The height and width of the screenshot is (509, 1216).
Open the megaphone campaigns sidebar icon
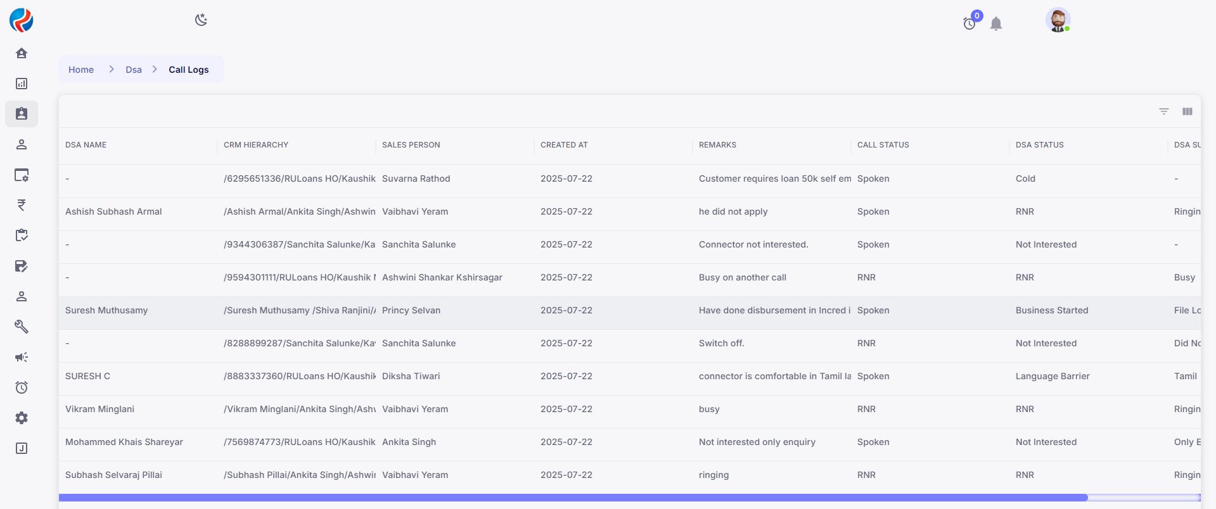(x=22, y=357)
